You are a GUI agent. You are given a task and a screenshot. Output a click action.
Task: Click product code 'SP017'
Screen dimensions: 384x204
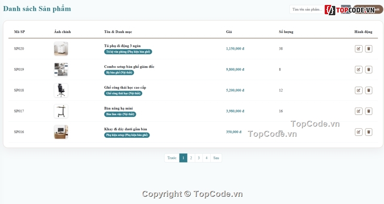point(19,111)
